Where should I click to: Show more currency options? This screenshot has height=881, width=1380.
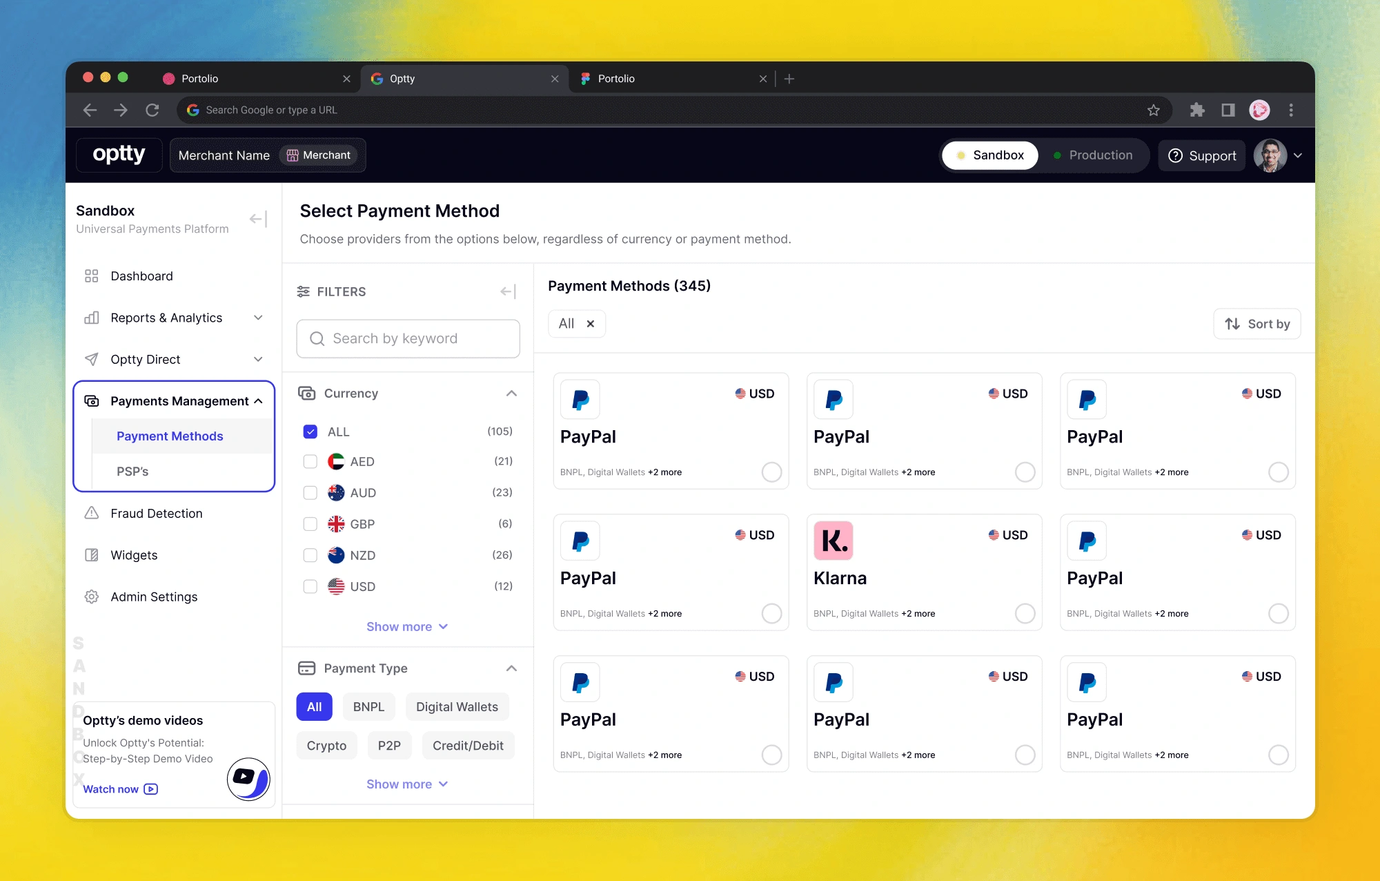(407, 626)
